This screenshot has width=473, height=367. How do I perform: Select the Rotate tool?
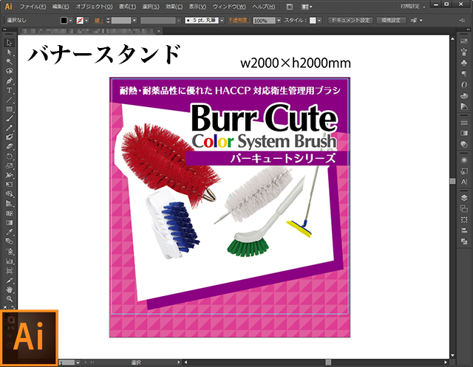[9, 157]
